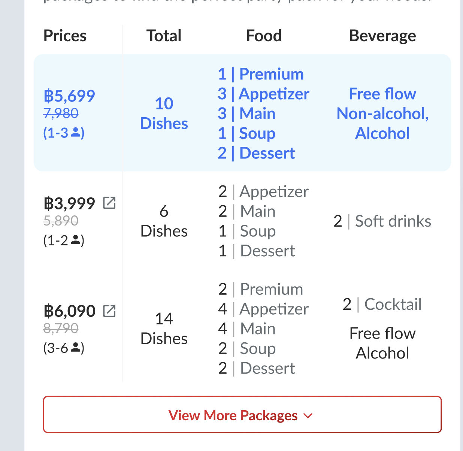Click the 6 Dishes total cell
Viewport: 463px width, 451px height.
(164, 221)
